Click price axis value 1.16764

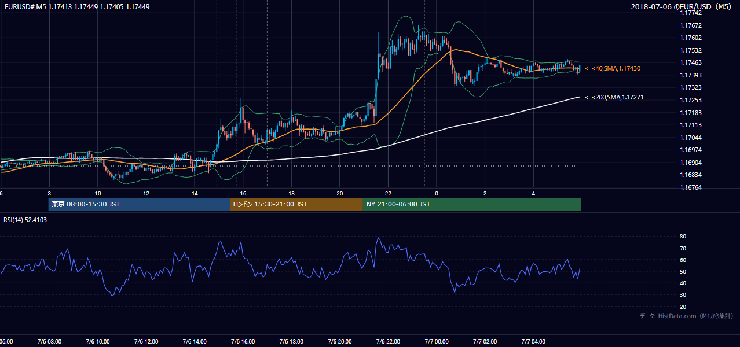pos(691,187)
